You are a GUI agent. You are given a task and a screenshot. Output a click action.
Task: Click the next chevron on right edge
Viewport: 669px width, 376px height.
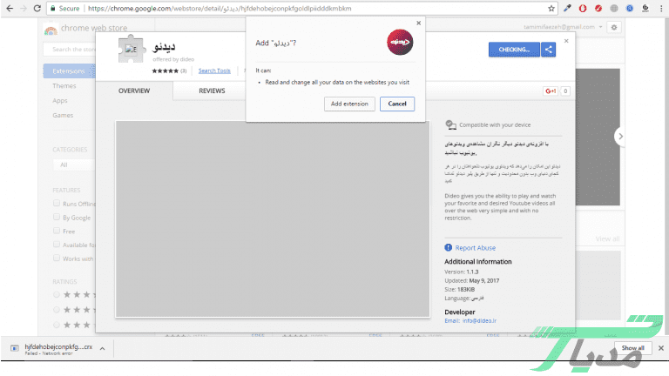click(619, 136)
